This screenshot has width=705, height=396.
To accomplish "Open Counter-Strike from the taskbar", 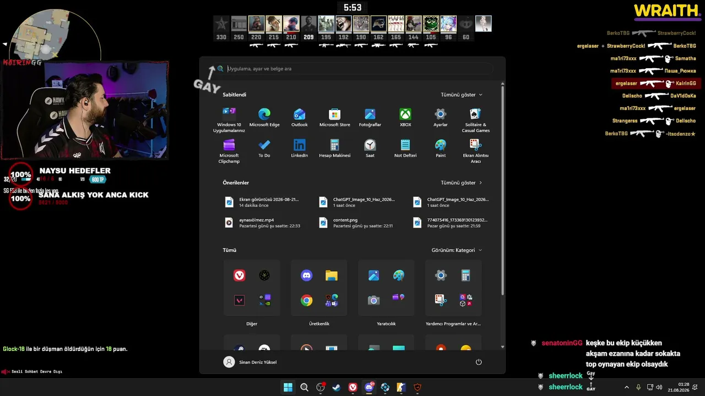I will pyautogui.click(x=402, y=387).
